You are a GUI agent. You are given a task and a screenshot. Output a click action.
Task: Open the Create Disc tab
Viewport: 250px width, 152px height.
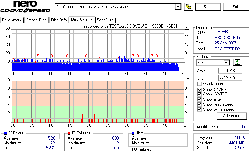click(36, 20)
